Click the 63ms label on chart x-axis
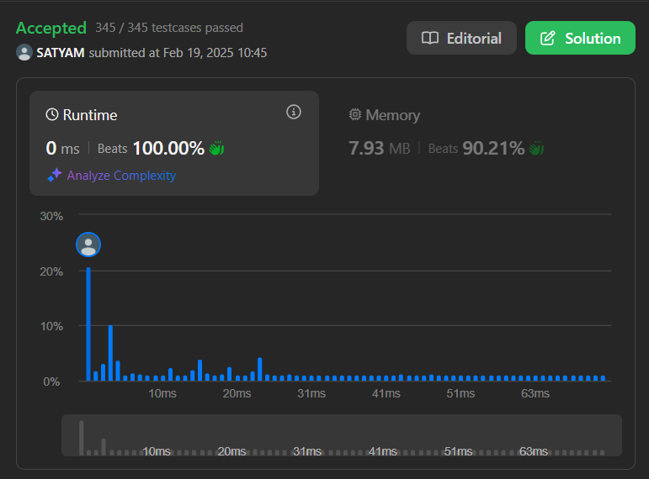The width and height of the screenshot is (649, 479). click(535, 393)
